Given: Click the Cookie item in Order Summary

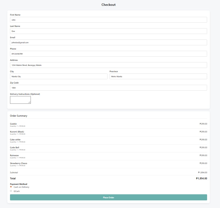Looking at the screenshot, I should pyautogui.click(x=13, y=124).
